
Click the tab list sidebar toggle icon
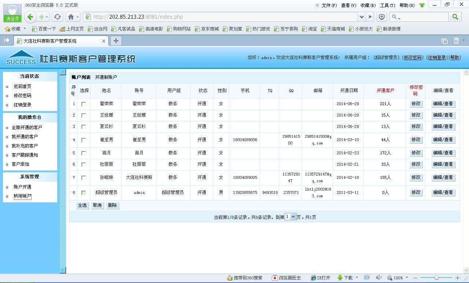point(7,40)
